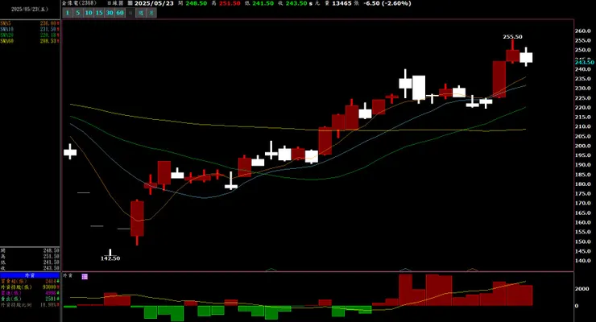
Task: Select the 5-minute timeframe button
Action: [77, 13]
